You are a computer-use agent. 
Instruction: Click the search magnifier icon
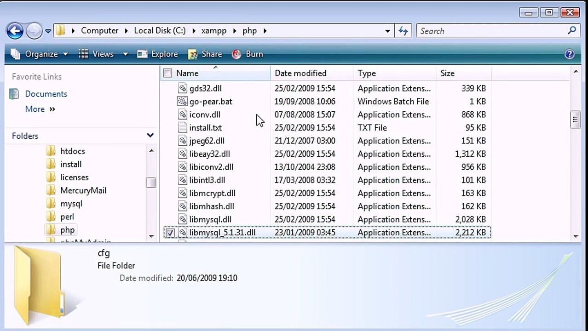(x=572, y=30)
